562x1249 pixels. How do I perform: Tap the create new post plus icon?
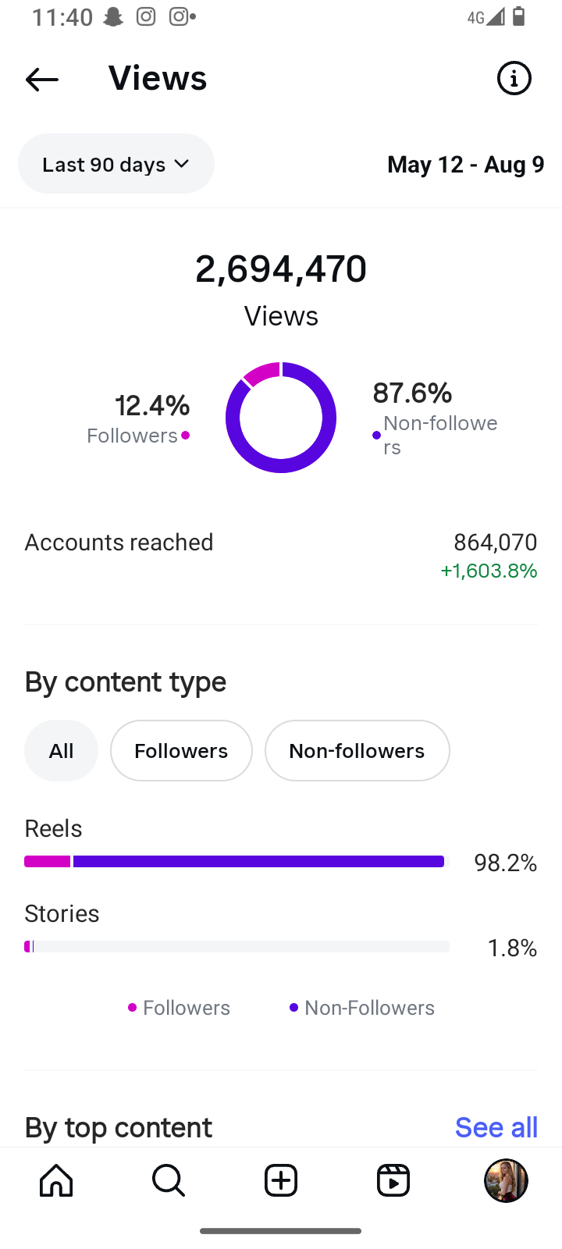click(281, 1180)
